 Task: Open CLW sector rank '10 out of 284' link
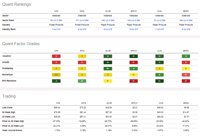click(159, 20)
